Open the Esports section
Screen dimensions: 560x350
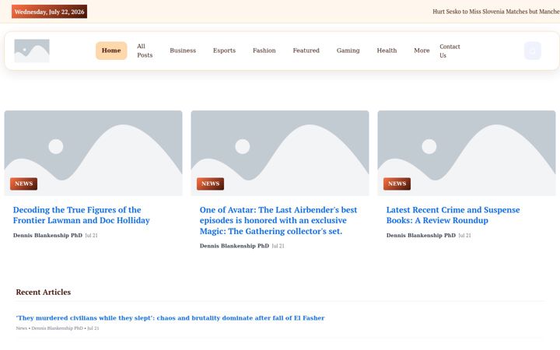[224, 51]
